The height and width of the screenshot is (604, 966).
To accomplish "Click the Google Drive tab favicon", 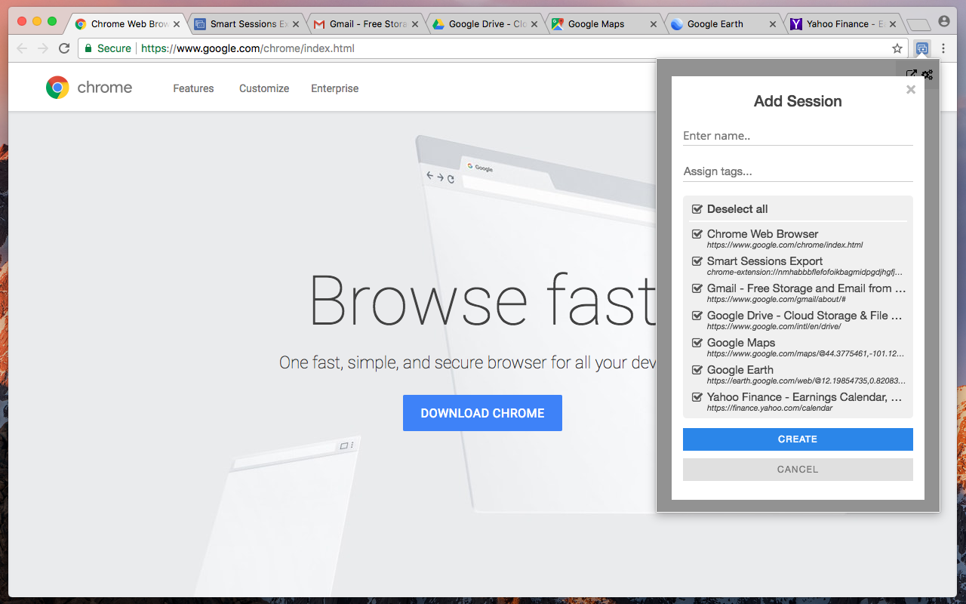I will [x=438, y=24].
